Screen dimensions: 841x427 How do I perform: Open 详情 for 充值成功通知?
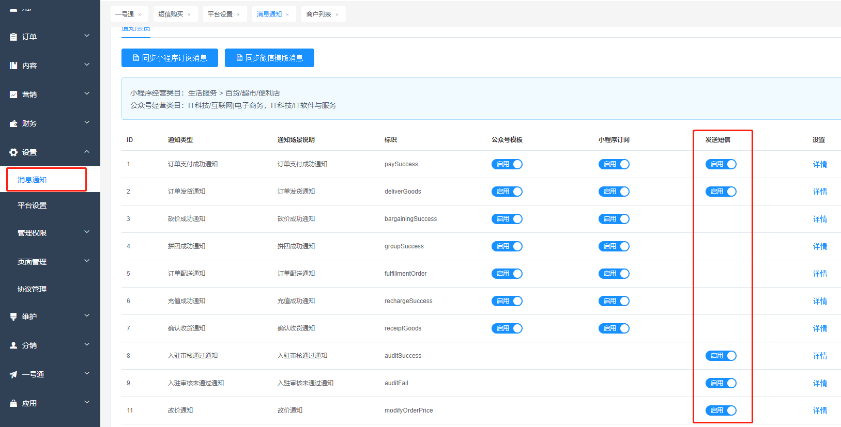pyautogui.click(x=820, y=301)
